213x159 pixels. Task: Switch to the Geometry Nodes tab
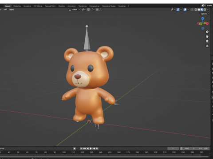click(x=109, y=6)
